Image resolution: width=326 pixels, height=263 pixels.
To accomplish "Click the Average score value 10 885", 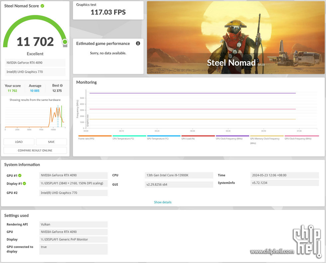I will [x=35, y=91].
